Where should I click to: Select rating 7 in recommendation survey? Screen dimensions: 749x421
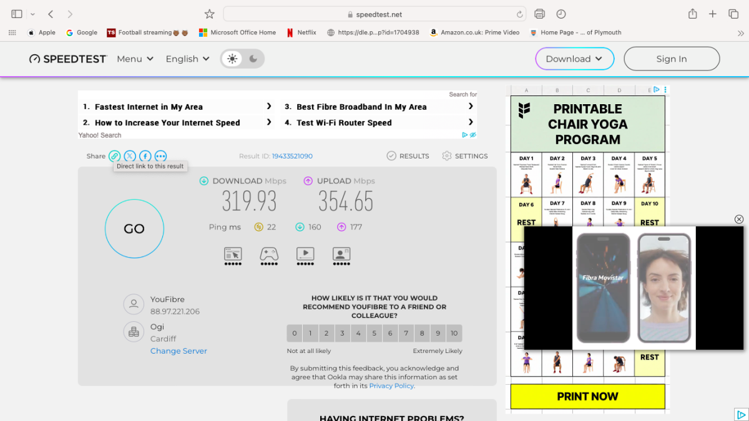click(406, 333)
